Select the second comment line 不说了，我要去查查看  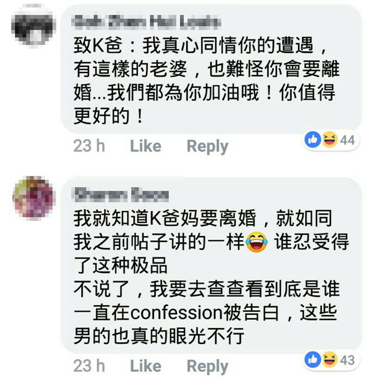(x=207, y=289)
